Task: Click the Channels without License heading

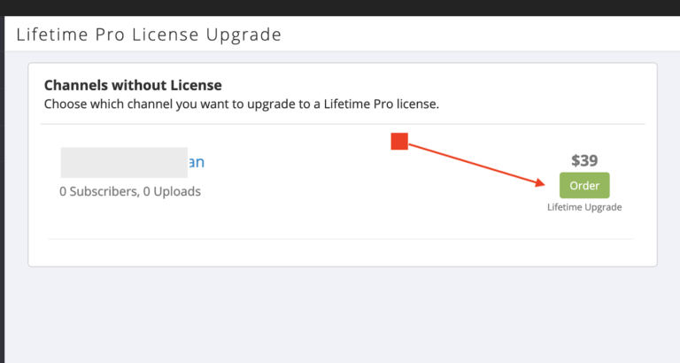Action: click(x=133, y=85)
